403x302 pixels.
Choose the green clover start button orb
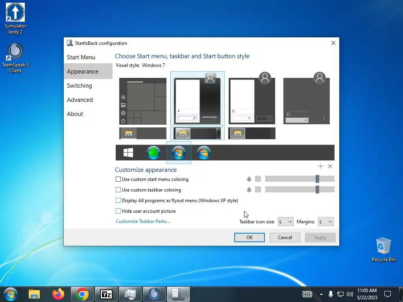(x=153, y=153)
